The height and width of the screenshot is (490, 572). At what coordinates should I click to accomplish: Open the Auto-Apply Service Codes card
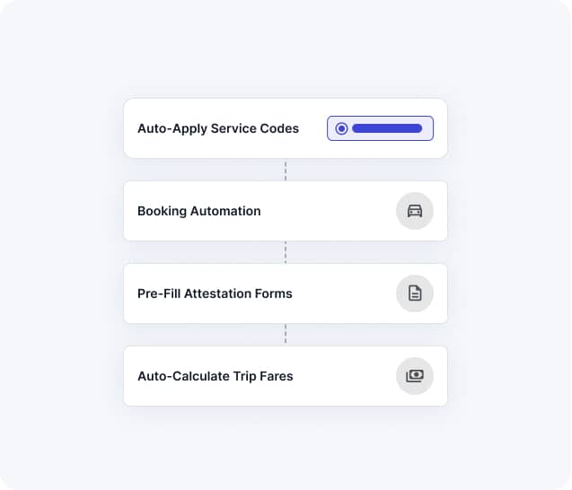pos(286,128)
